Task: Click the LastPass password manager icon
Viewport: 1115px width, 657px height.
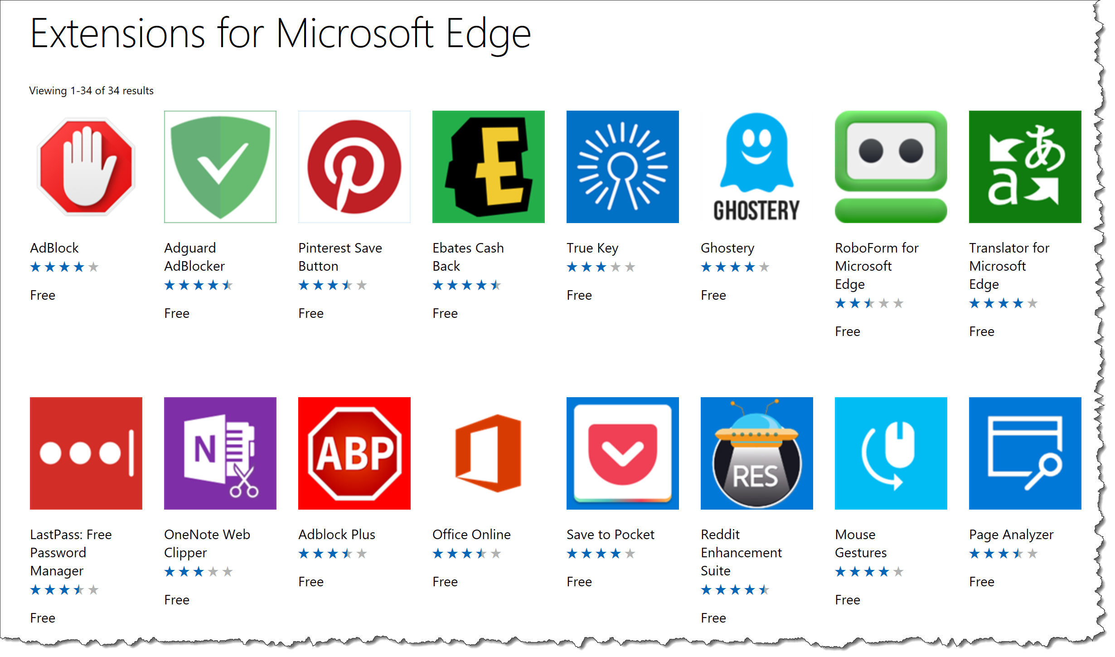Action: (85, 453)
